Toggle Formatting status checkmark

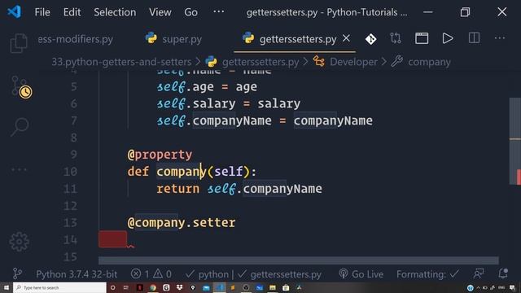pos(427,274)
